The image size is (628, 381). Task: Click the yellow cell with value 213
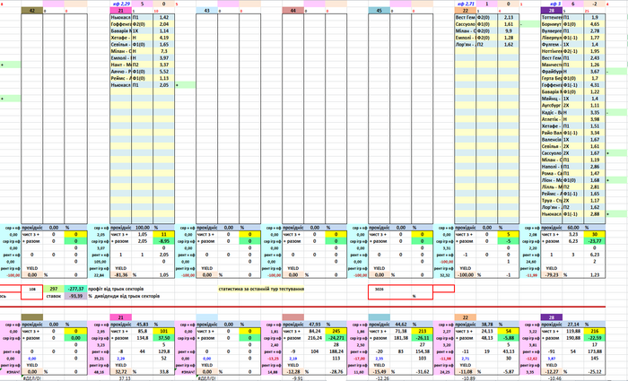[423, 331]
